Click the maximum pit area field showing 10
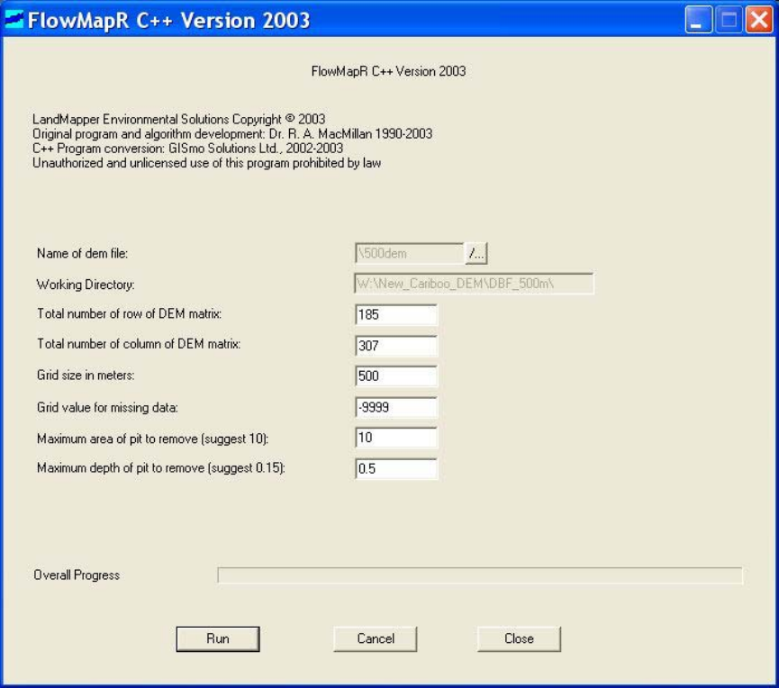Screen dimensions: 779x688 [396, 438]
